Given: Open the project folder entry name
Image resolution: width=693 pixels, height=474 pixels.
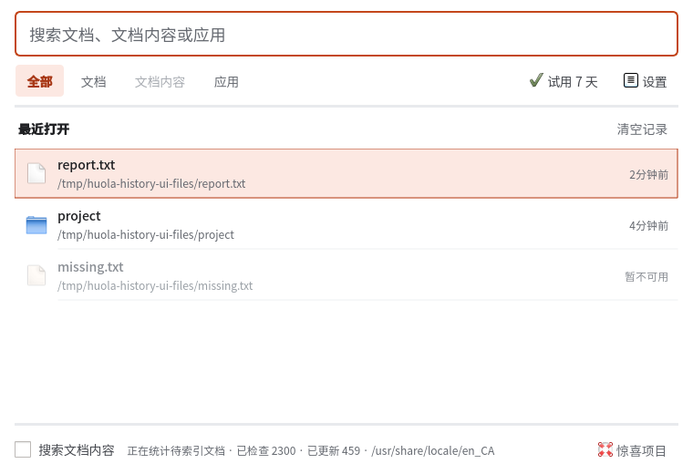Looking at the screenshot, I should coord(79,216).
